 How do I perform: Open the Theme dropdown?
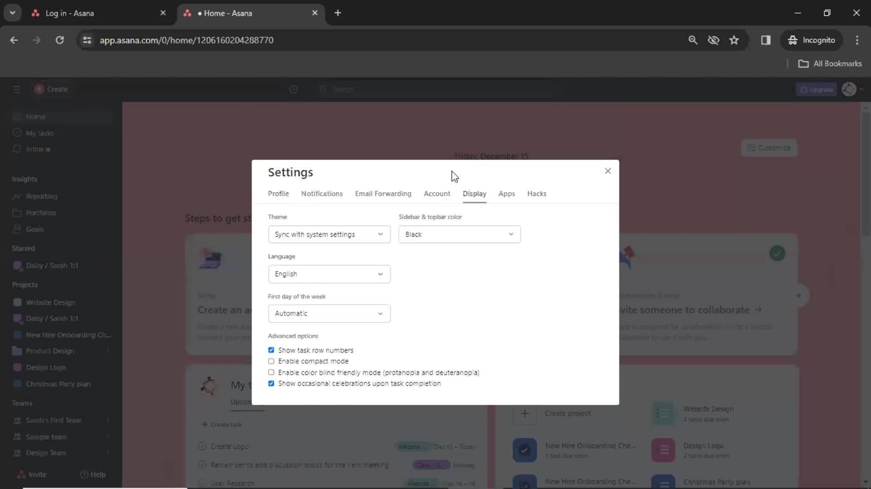tap(329, 234)
